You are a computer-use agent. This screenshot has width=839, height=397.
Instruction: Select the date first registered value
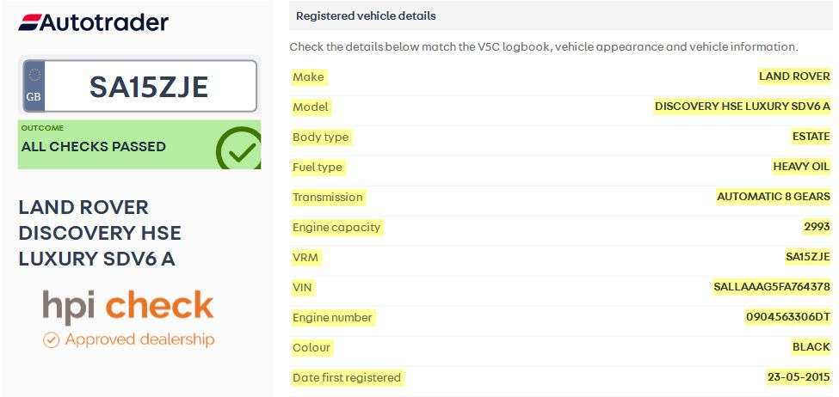click(x=799, y=376)
